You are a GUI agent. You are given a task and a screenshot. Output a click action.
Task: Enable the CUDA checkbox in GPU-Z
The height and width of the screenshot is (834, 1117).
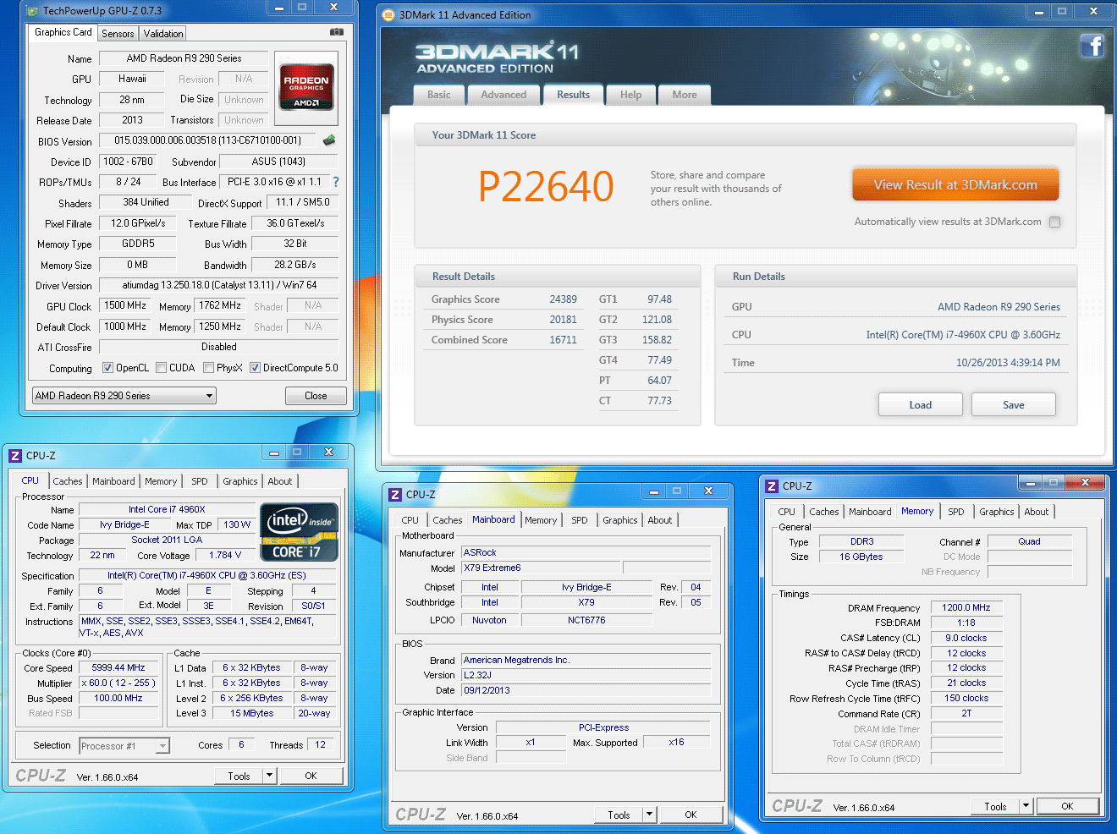tap(161, 368)
